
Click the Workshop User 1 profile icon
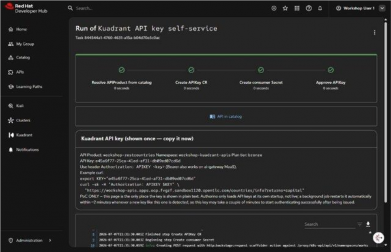(x=338, y=8)
